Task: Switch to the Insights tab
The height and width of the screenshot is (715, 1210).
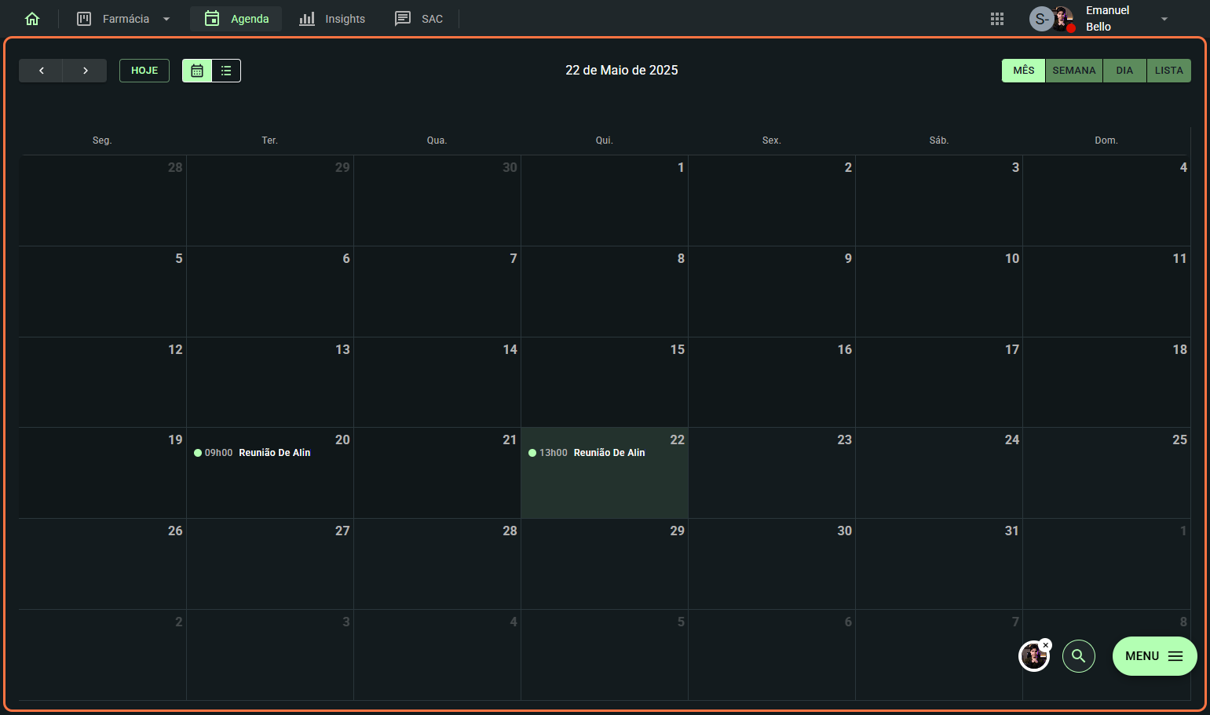Action: 332,19
